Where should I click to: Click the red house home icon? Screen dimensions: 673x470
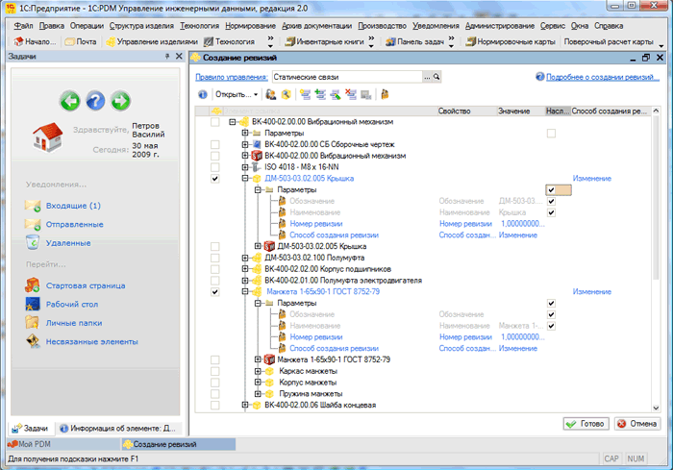coord(48,136)
